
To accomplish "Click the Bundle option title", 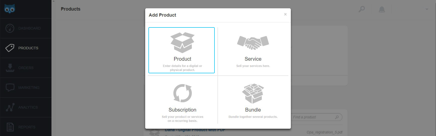I will coord(253,110).
